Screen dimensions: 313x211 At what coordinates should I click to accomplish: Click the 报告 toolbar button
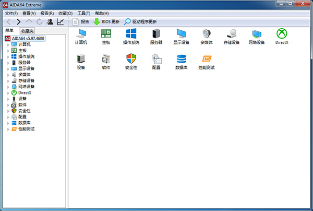tap(80, 21)
